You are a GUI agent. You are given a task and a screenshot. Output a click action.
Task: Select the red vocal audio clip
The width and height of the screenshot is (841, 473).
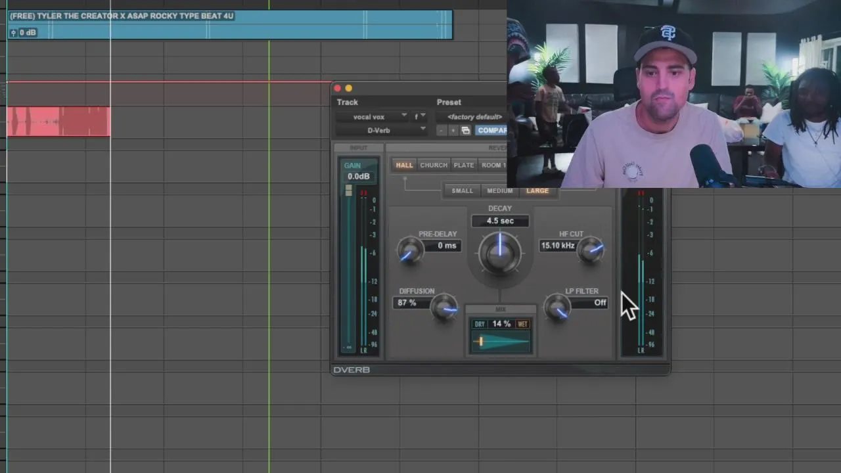(x=58, y=122)
